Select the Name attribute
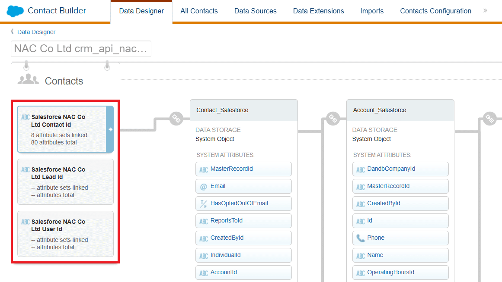Viewport: 502px width, 282px height. 400,255
